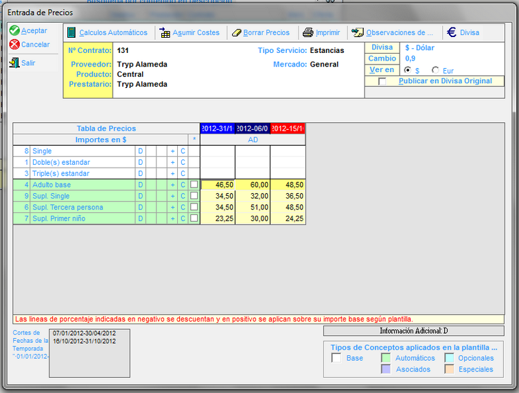This screenshot has width=519, height=393.
Task: Click the D marker in Adulto base row
Action: pyautogui.click(x=140, y=185)
